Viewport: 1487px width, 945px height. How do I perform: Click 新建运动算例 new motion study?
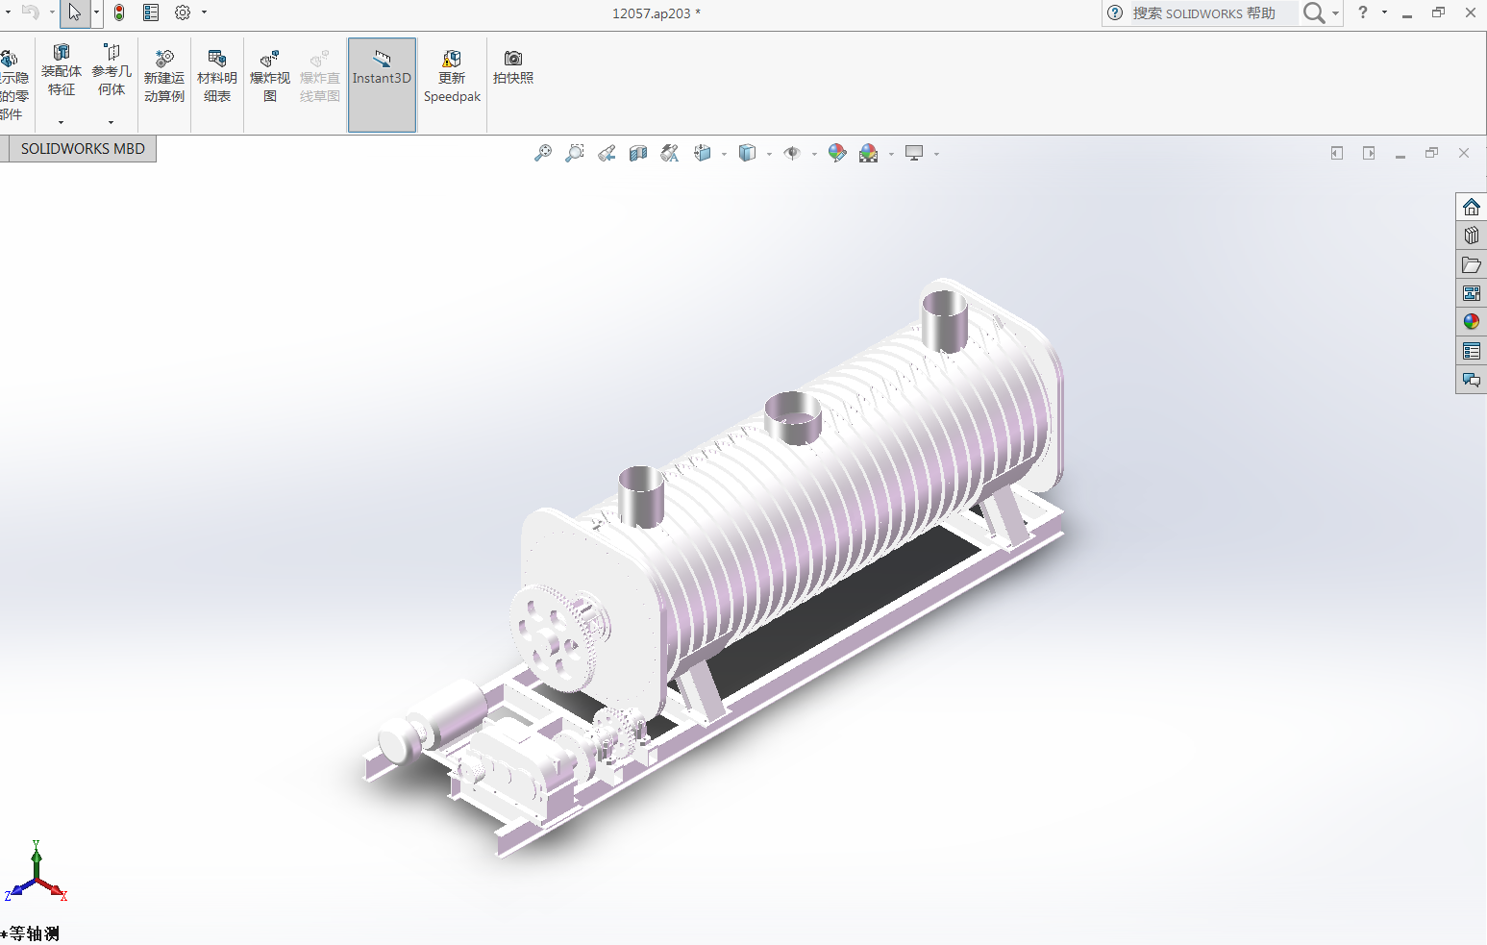(164, 76)
